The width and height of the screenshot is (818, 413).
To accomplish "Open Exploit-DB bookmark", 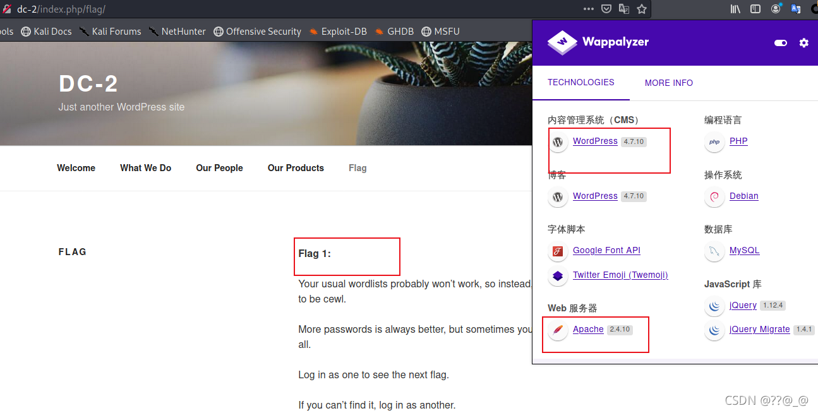I will (338, 32).
